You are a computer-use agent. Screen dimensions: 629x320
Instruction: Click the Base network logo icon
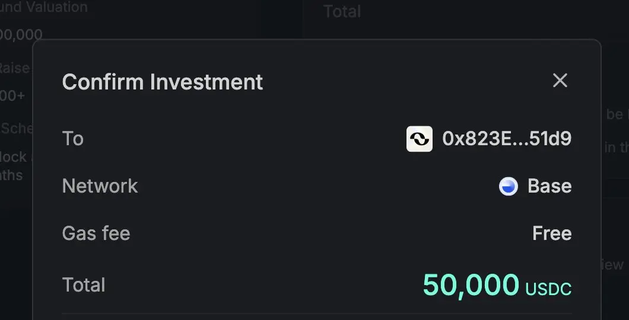(509, 186)
